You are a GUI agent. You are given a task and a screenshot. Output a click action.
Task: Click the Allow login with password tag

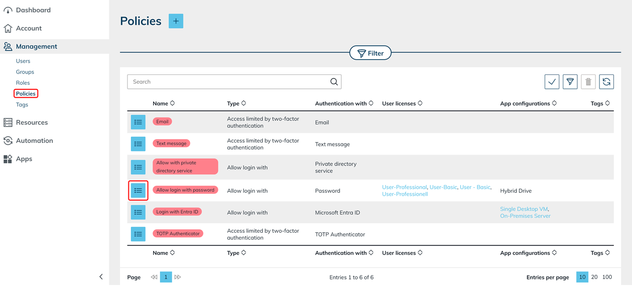pos(185,190)
